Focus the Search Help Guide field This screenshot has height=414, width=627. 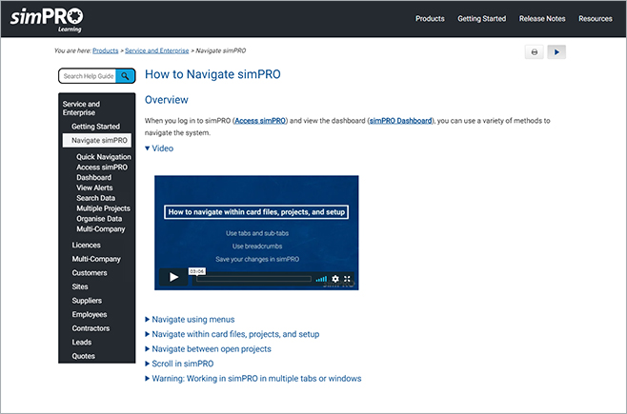click(88, 76)
